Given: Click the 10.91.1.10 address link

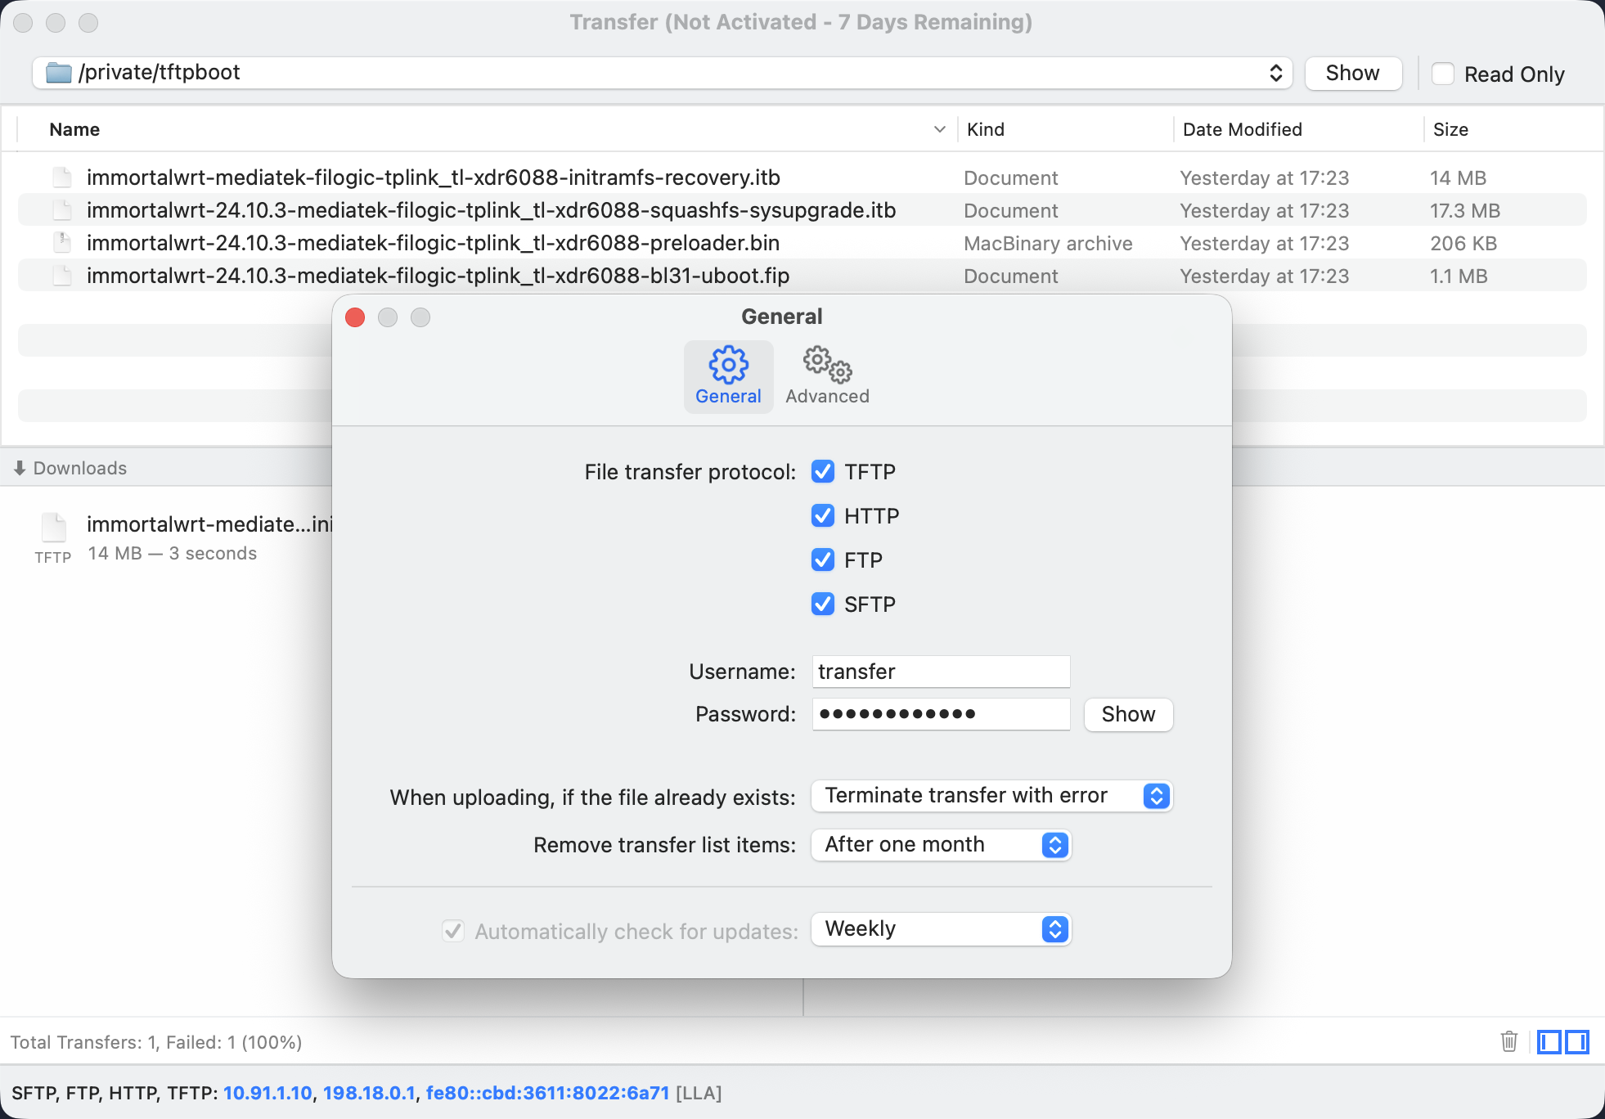Looking at the screenshot, I should coord(267,1093).
